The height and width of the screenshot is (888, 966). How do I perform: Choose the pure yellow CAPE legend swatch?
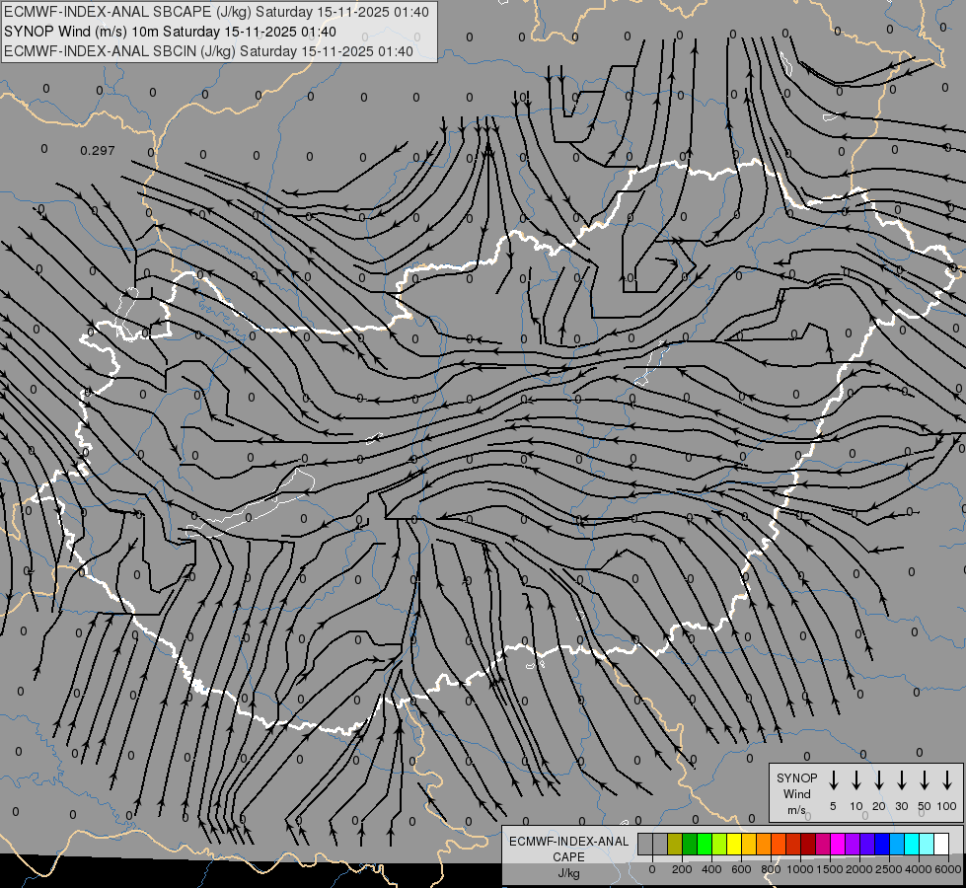pyautogui.click(x=734, y=844)
